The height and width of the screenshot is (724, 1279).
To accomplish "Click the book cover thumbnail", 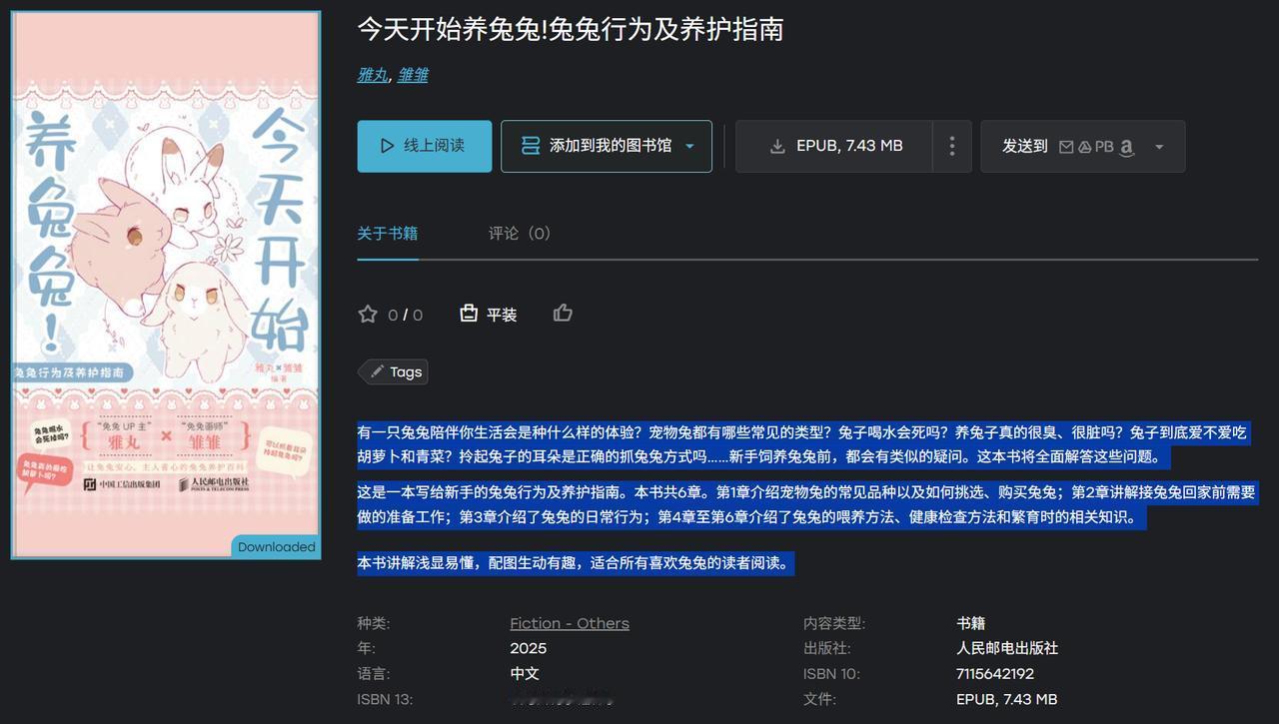I will click(x=166, y=285).
